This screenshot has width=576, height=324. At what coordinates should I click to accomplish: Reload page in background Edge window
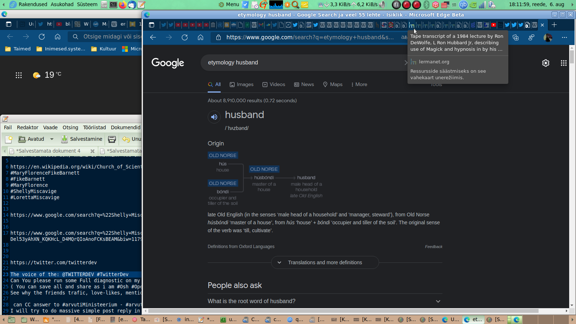pyautogui.click(x=42, y=37)
